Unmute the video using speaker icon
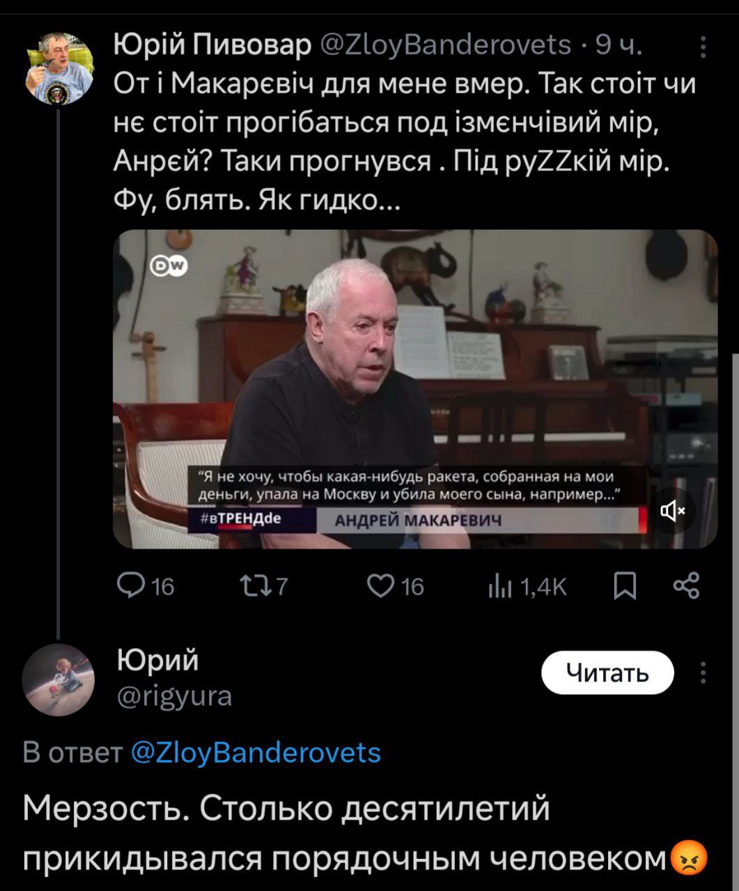 (671, 512)
